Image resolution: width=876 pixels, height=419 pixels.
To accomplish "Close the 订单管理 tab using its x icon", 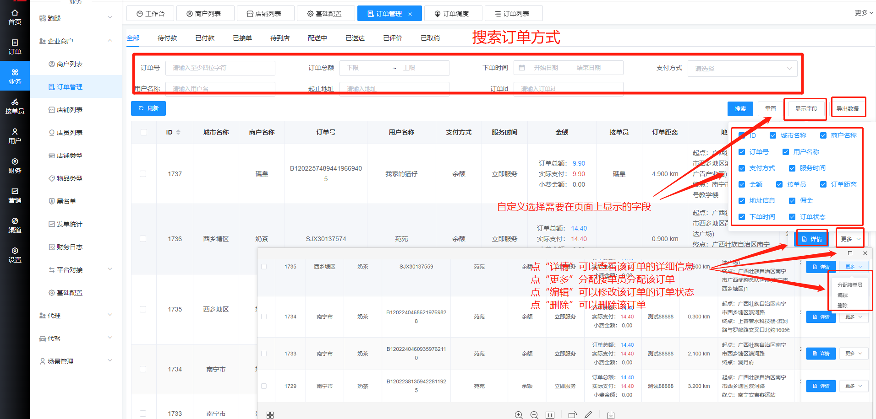I will 410,14.
